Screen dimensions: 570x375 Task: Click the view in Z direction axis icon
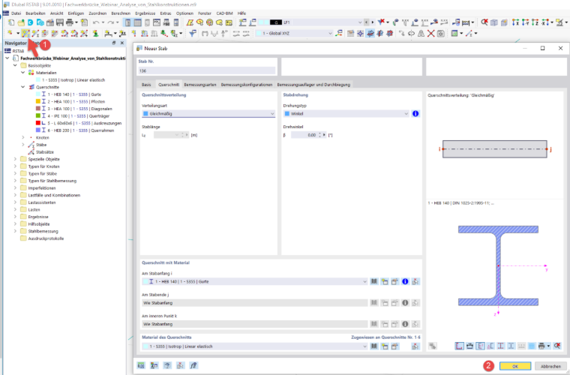click(534, 22)
